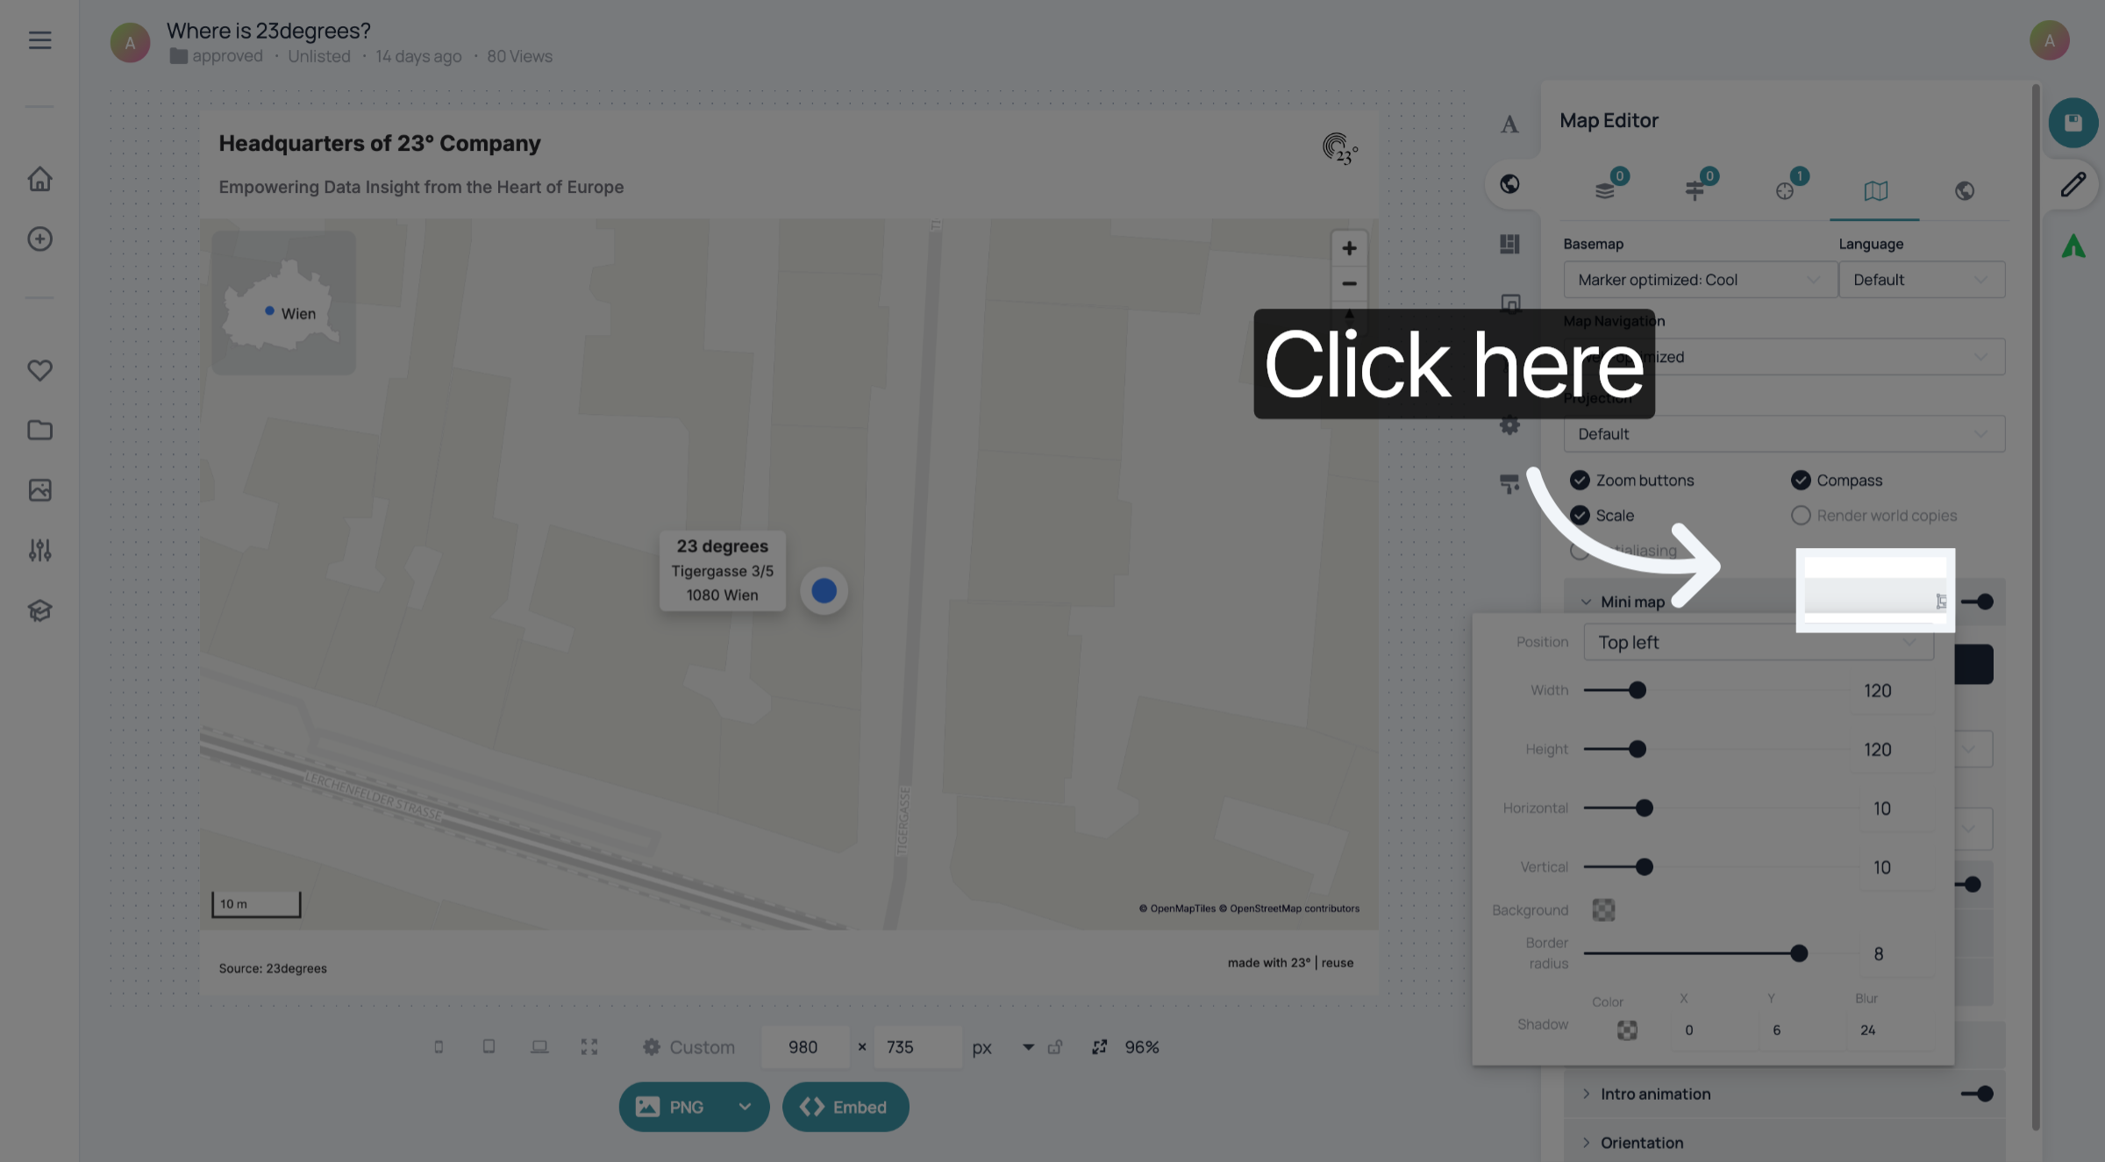Screen dimensions: 2105x1162
Task: Click the create new plus icon
Action: pos(39,239)
